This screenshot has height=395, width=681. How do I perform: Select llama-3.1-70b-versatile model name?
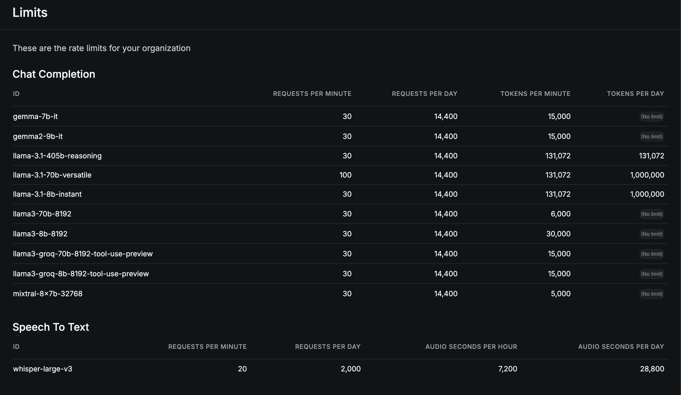click(x=52, y=175)
